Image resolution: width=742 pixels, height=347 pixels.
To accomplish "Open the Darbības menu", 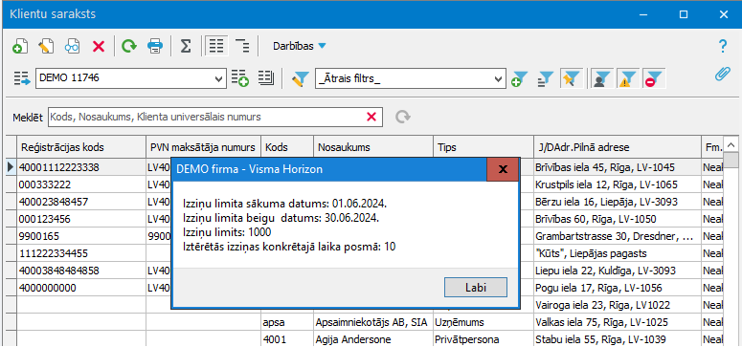I will tap(300, 46).
